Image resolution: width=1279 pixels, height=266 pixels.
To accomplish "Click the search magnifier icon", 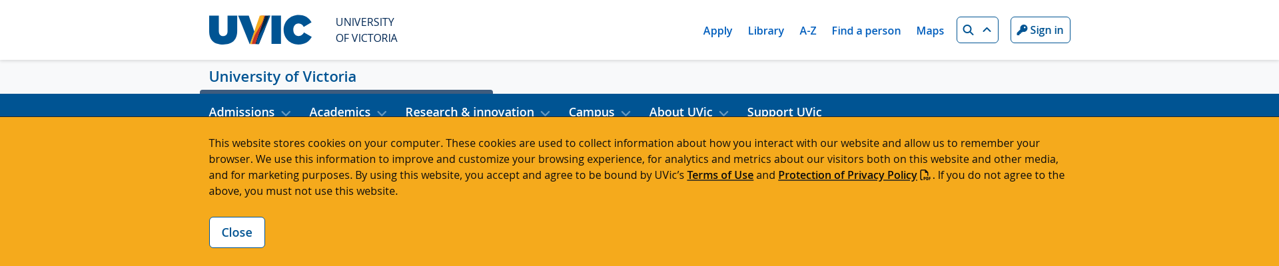I will (968, 30).
